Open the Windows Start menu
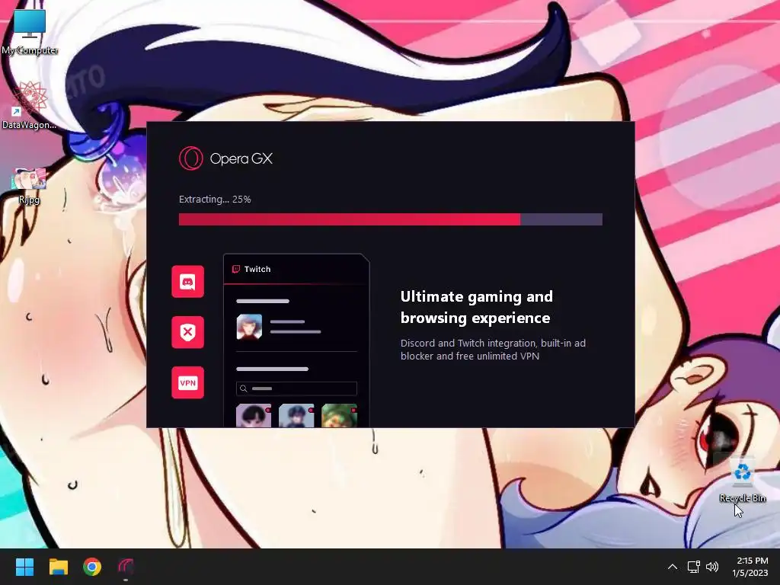Screen dimensions: 780x585 pyautogui.click(x=25, y=567)
